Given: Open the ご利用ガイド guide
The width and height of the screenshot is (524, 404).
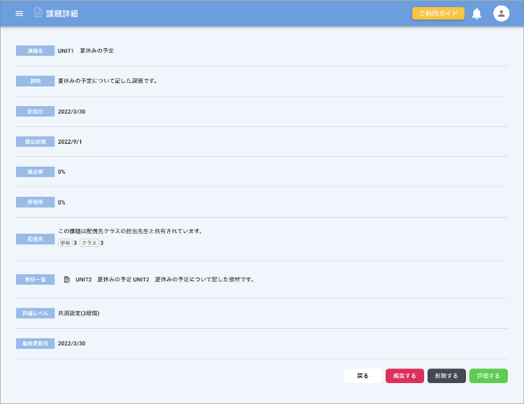Looking at the screenshot, I should click(x=438, y=14).
